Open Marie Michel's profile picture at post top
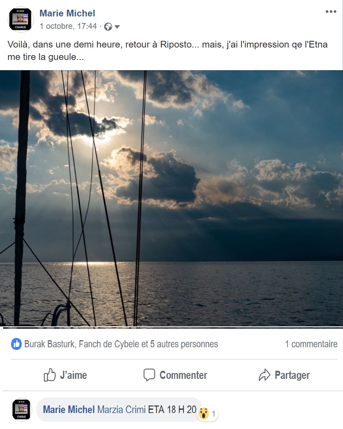This screenshot has width=343, height=429. click(x=22, y=20)
